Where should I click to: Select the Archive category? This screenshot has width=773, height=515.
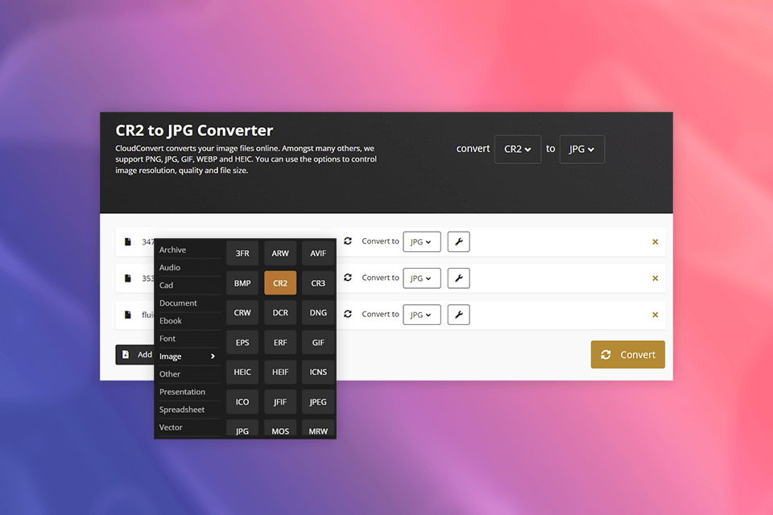pos(172,250)
